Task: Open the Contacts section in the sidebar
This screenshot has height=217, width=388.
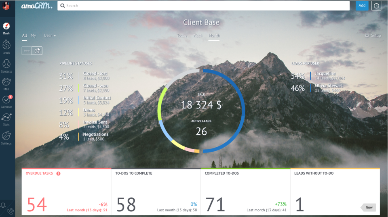Action: point(6,66)
